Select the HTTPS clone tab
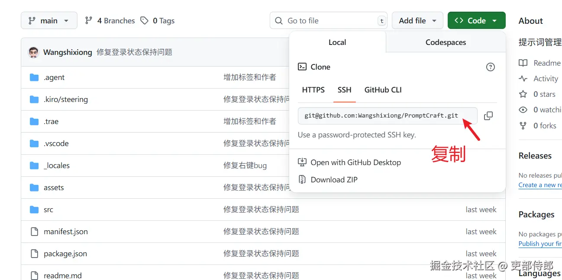 click(x=313, y=90)
